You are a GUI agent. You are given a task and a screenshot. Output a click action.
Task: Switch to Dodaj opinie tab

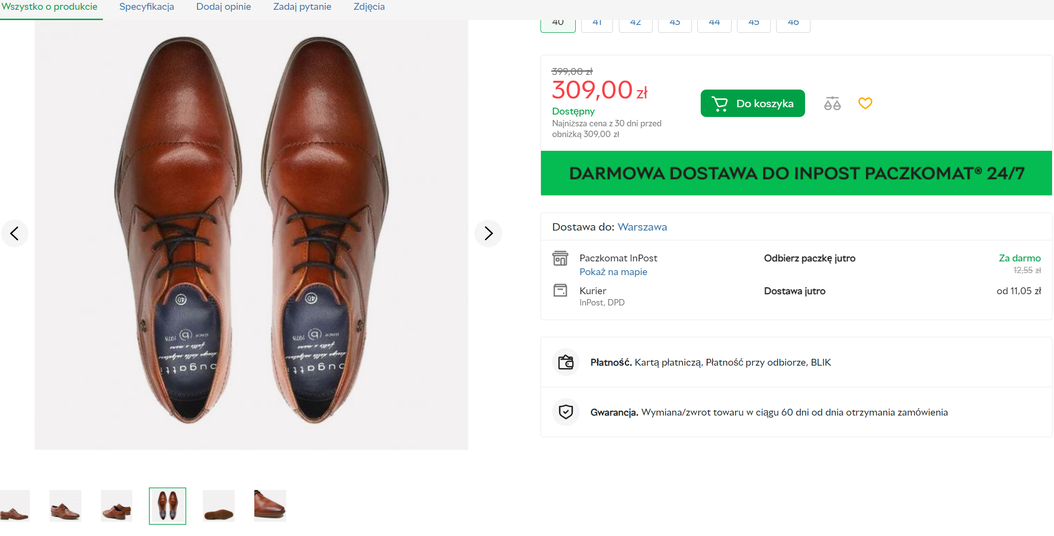tap(223, 7)
